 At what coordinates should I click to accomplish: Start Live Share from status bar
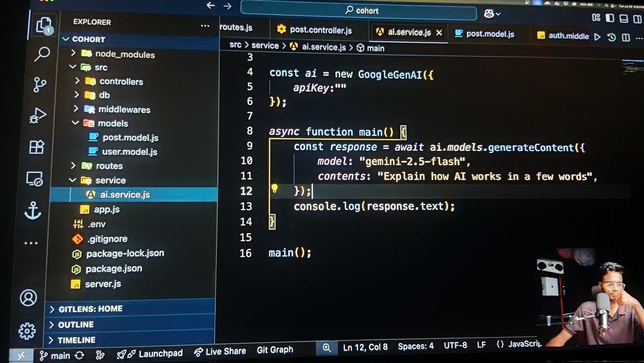point(219,351)
